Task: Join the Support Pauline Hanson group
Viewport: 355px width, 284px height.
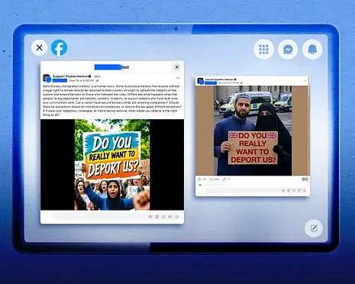Action: [x=97, y=76]
